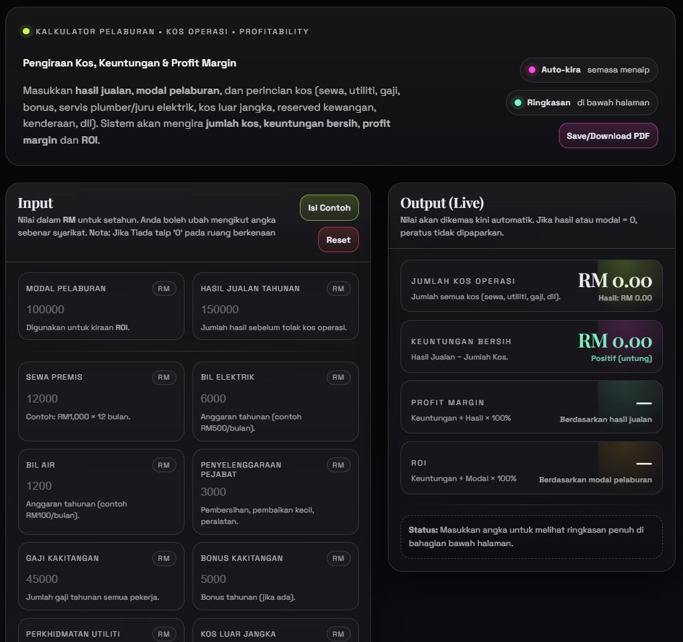
Task: Click the RM badge in Perkhidmatan Utiliti card
Action: point(164,634)
